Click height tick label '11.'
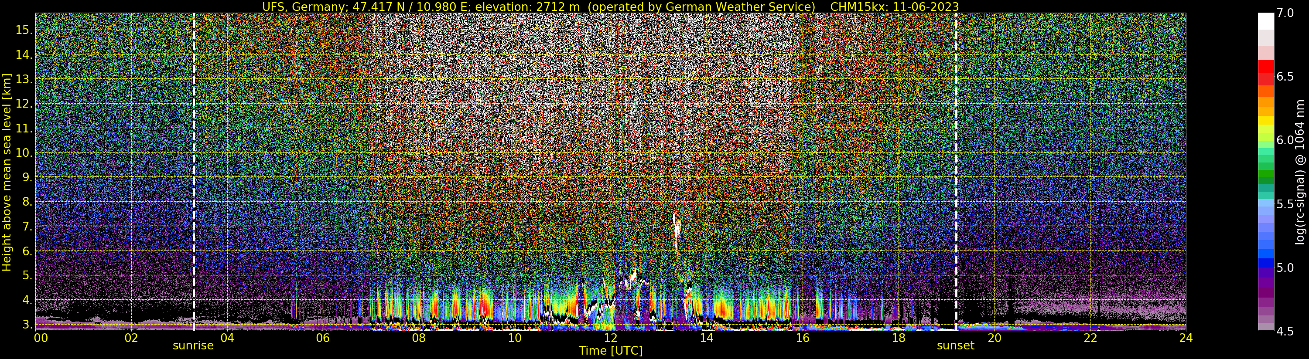This screenshot has height=359, width=1309. [24, 129]
